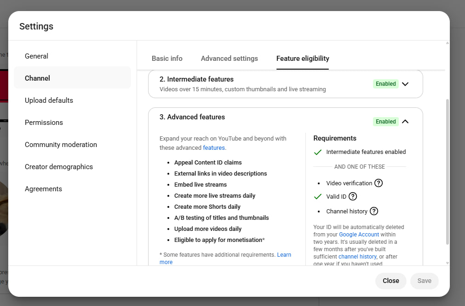Open Creator demographics section
465x306 pixels.
pyautogui.click(x=59, y=167)
